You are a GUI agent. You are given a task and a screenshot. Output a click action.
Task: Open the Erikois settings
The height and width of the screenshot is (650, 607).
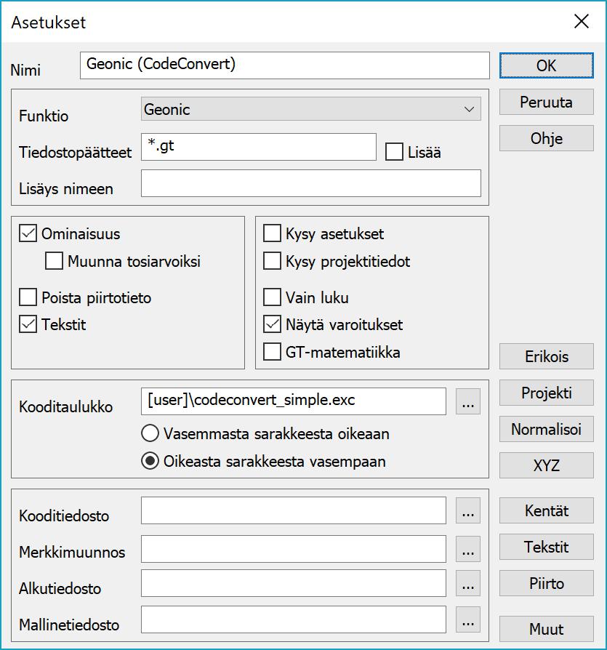[x=546, y=356]
